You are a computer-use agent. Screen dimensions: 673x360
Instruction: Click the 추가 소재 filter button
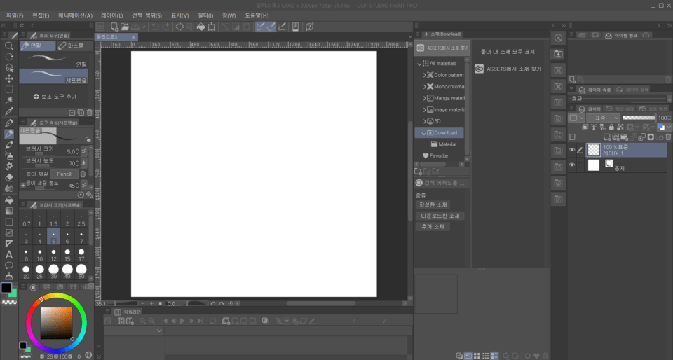[x=433, y=227]
